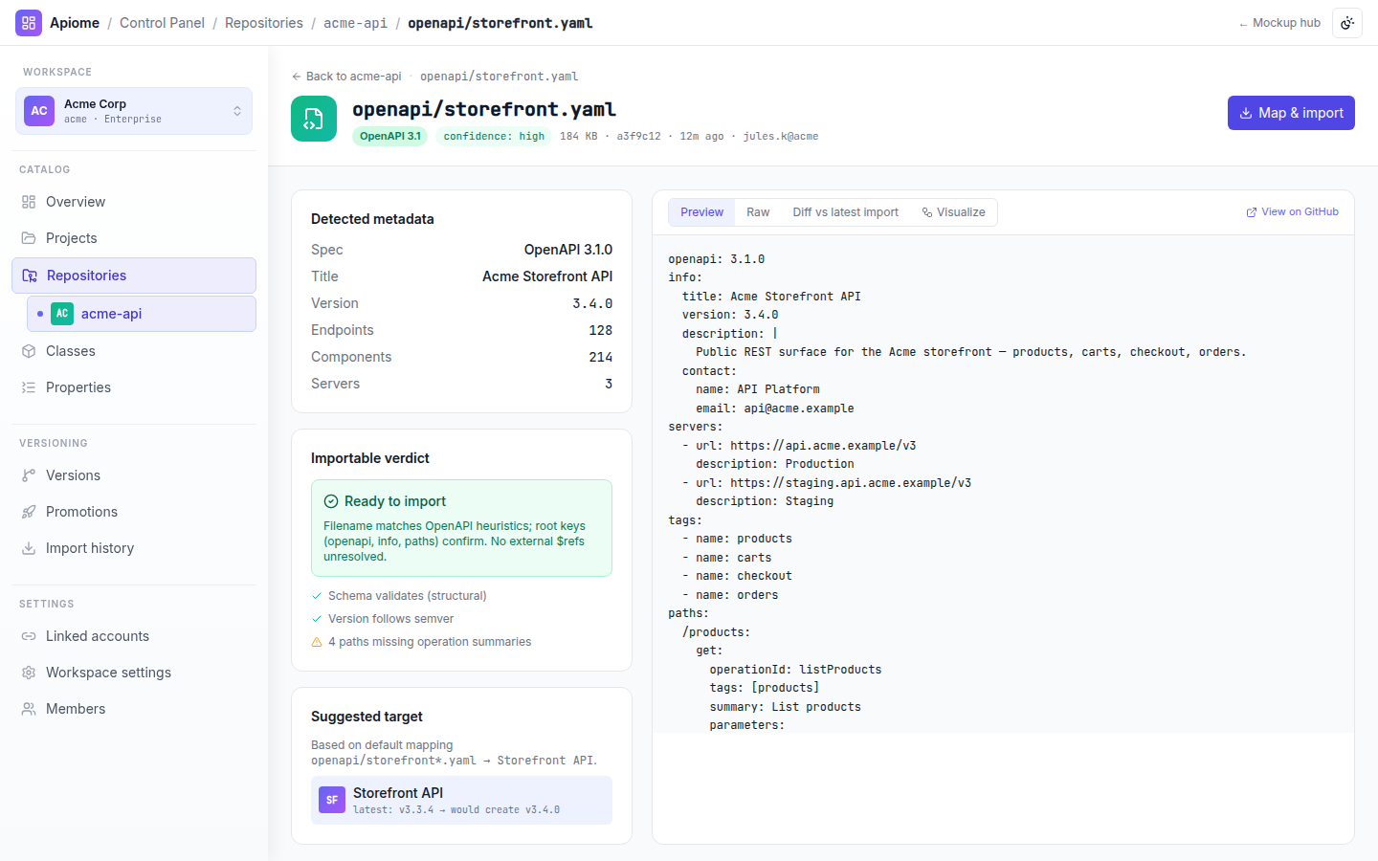Image resolution: width=1378 pixels, height=861 pixels.
Task: Select the acme-api repository tree item
Action: [142, 314]
